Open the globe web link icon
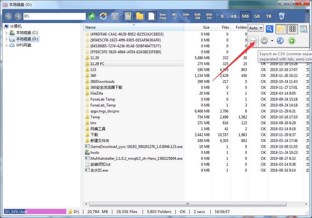 coord(280,41)
